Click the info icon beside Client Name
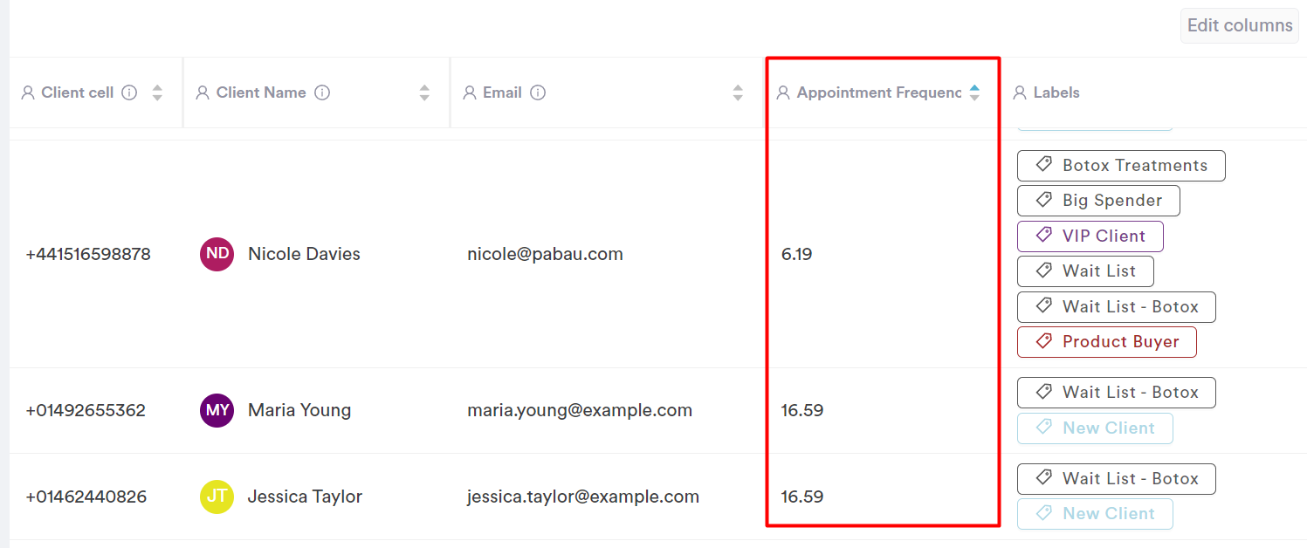 (x=322, y=92)
